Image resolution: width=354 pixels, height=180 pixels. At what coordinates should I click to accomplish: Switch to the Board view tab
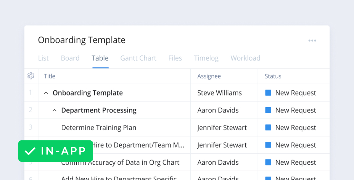70,58
